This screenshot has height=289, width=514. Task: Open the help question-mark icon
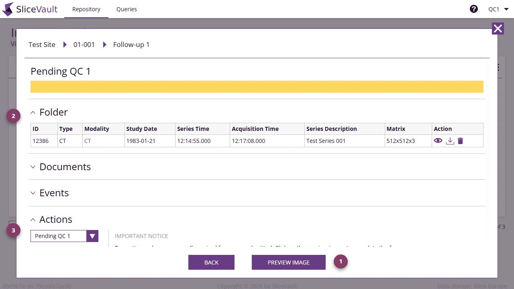[474, 9]
